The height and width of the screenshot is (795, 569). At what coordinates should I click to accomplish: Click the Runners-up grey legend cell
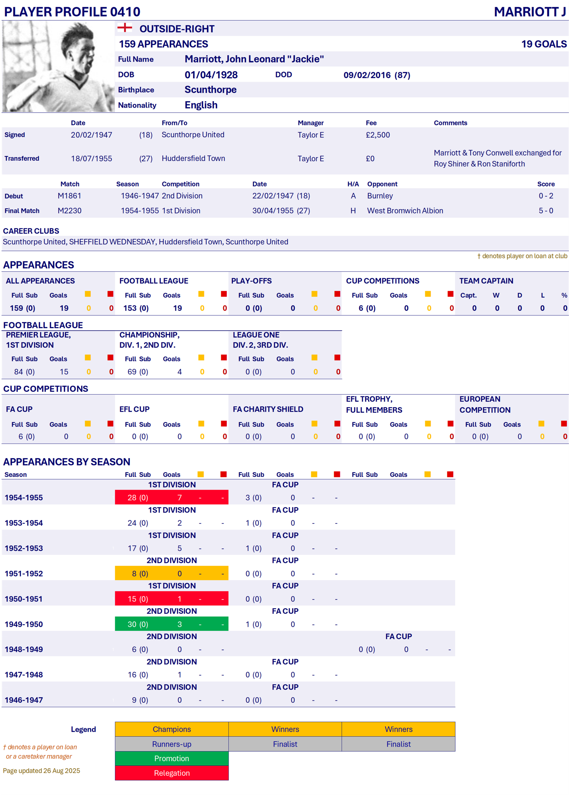click(x=172, y=744)
